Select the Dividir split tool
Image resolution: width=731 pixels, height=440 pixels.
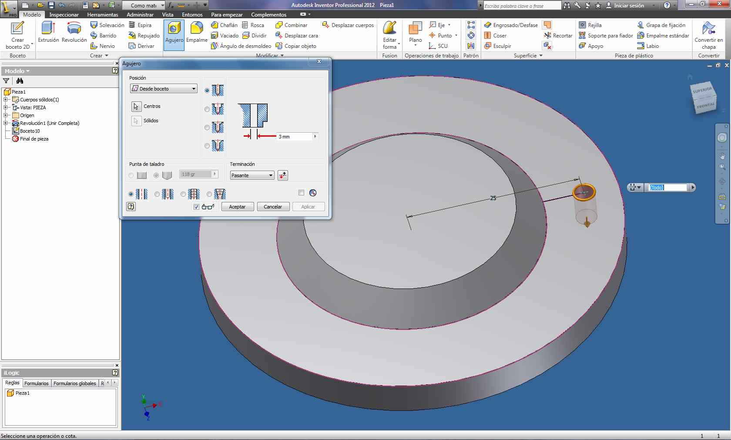click(254, 36)
